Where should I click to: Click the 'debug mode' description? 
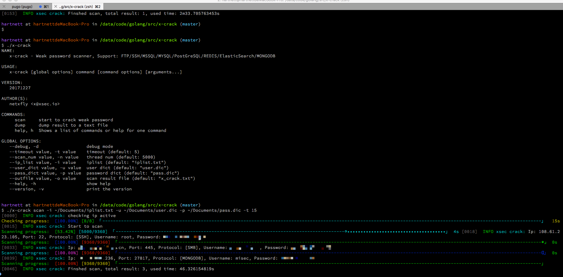point(100,147)
